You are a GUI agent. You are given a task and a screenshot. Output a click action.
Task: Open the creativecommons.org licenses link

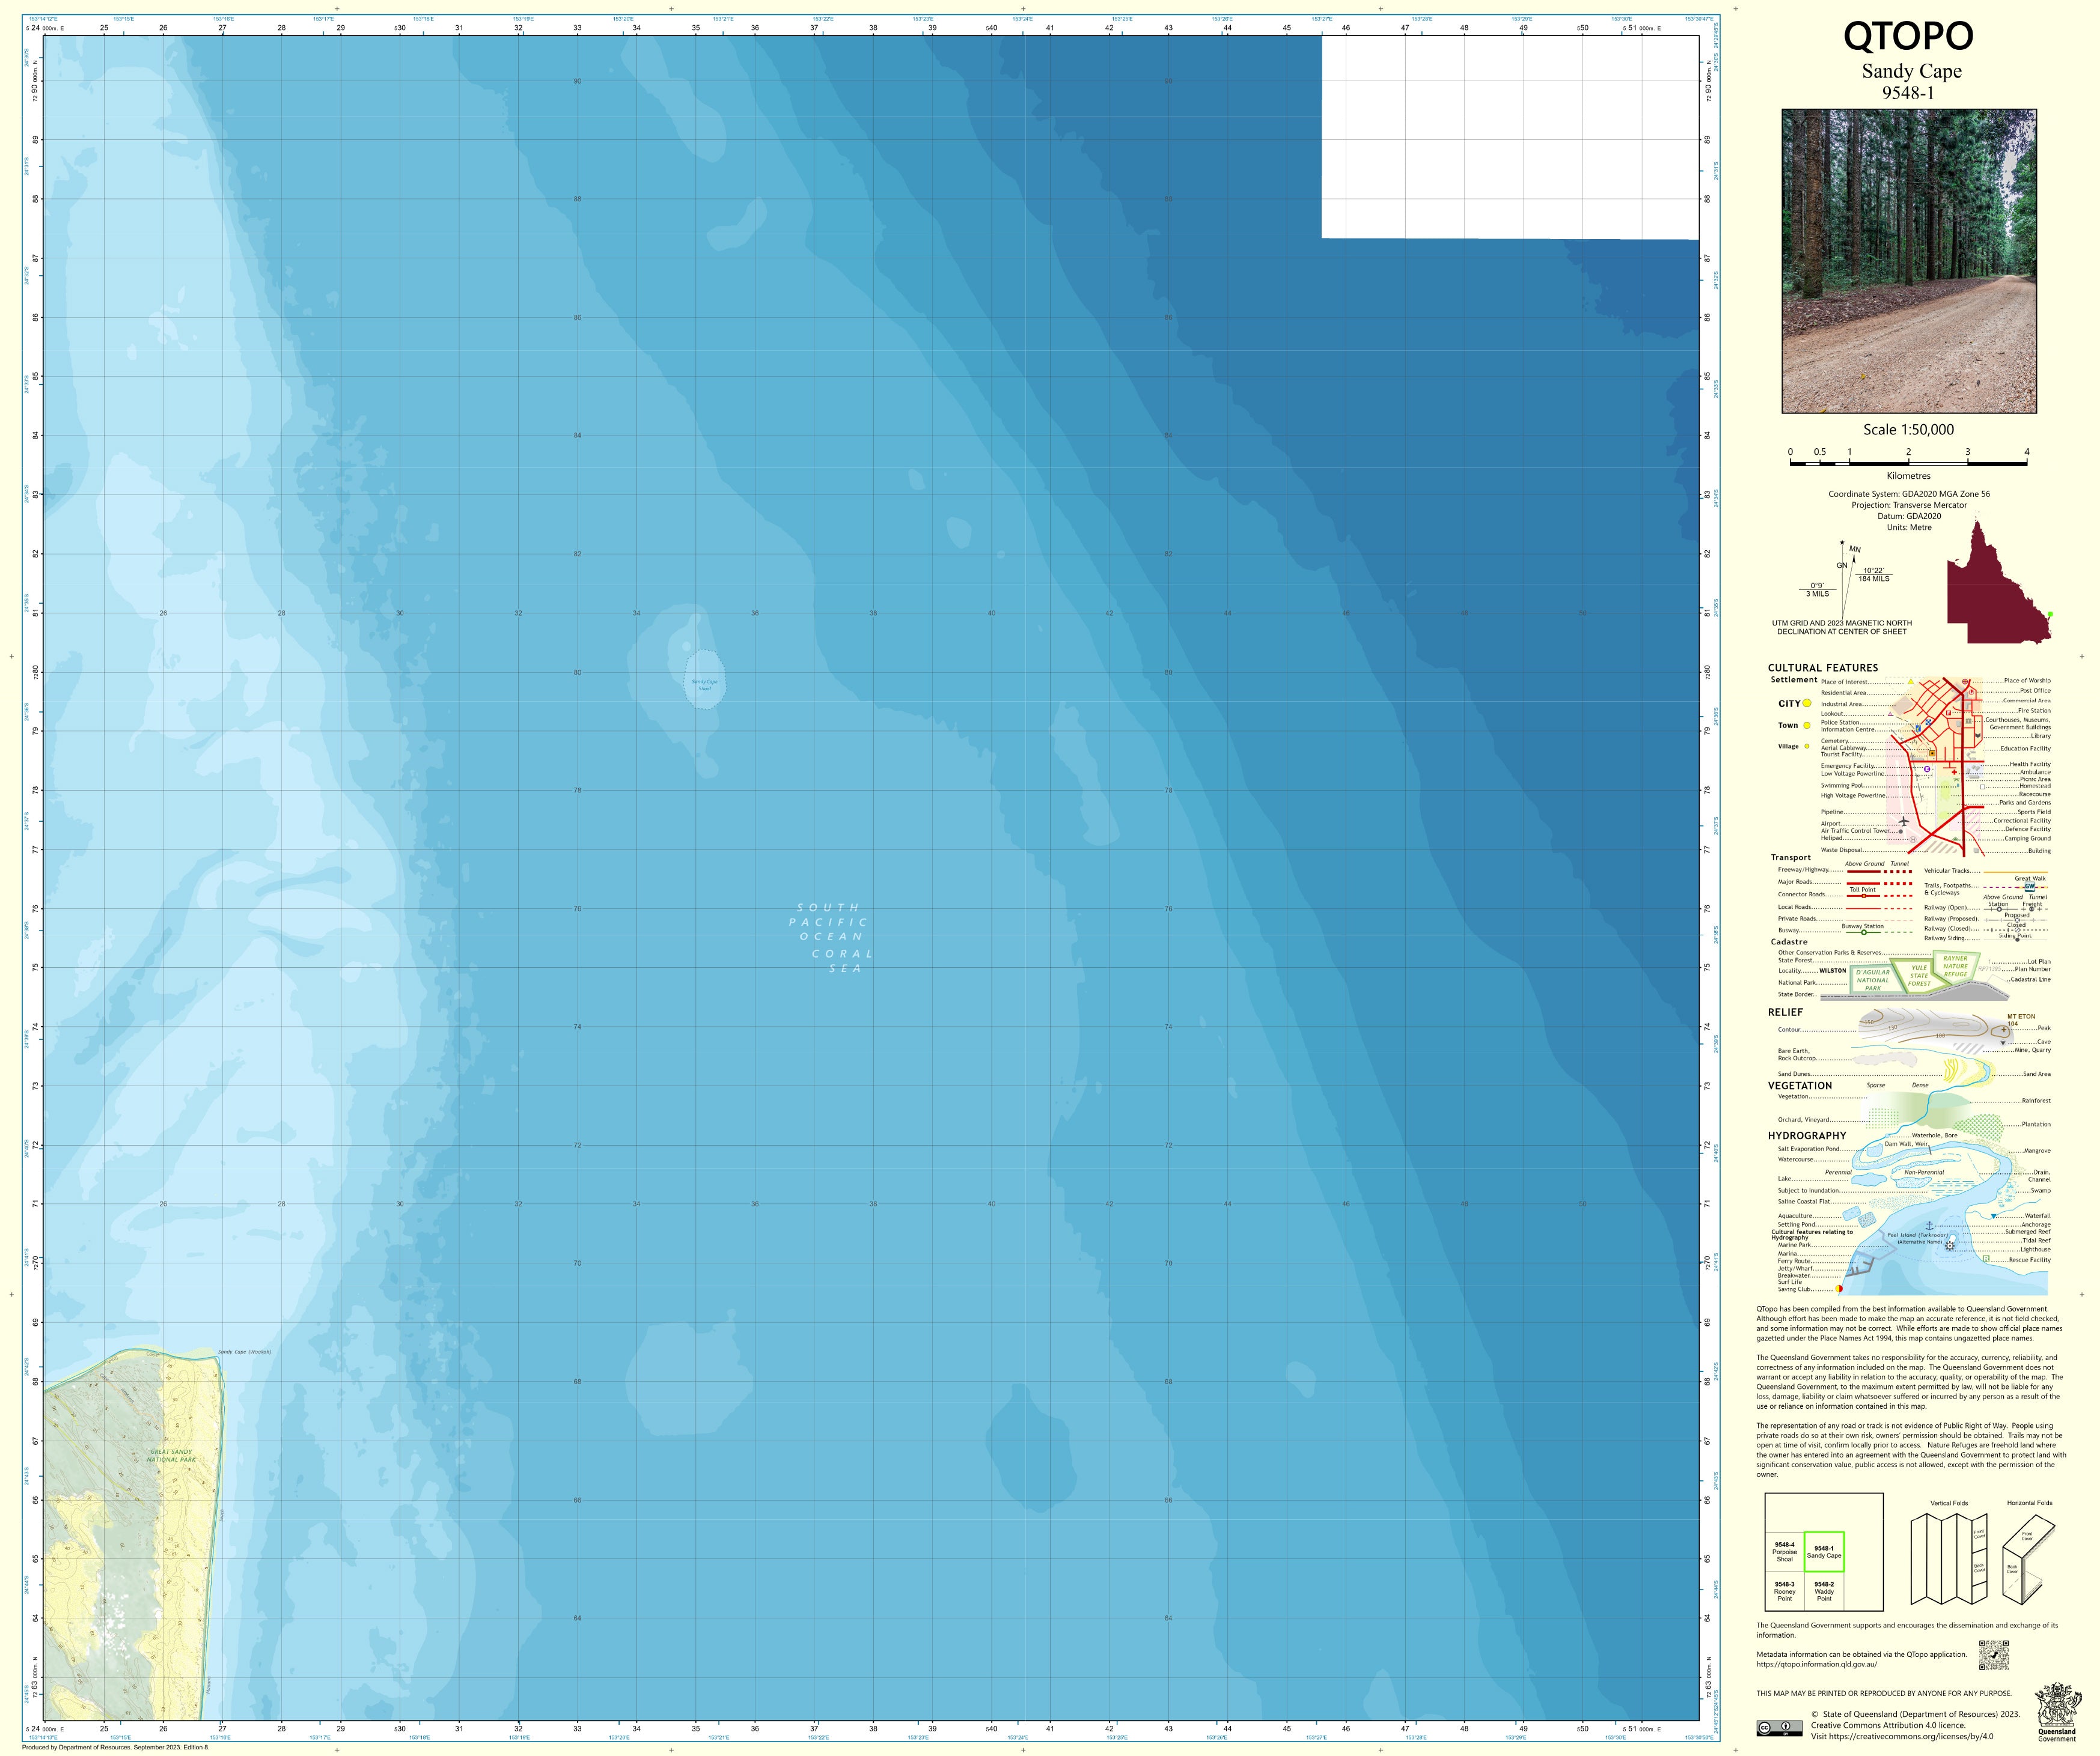pyautogui.click(x=1911, y=1736)
